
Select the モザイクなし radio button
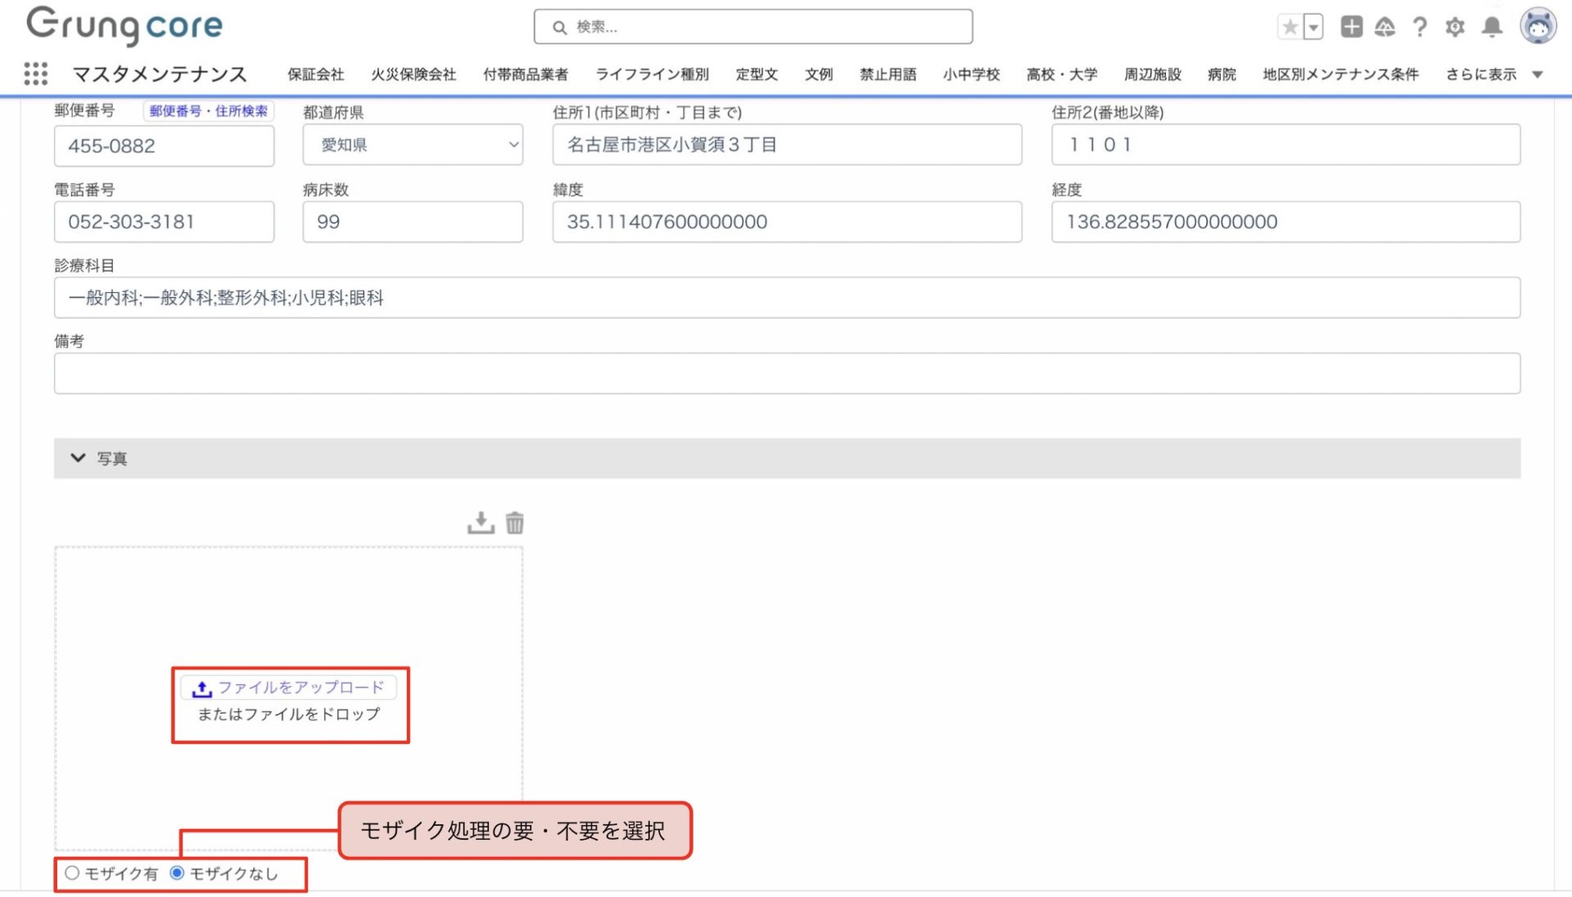[x=177, y=873]
